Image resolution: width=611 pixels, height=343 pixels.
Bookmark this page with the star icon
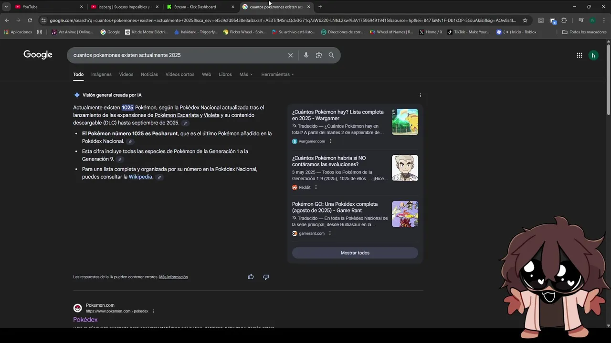(x=525, y=20)
